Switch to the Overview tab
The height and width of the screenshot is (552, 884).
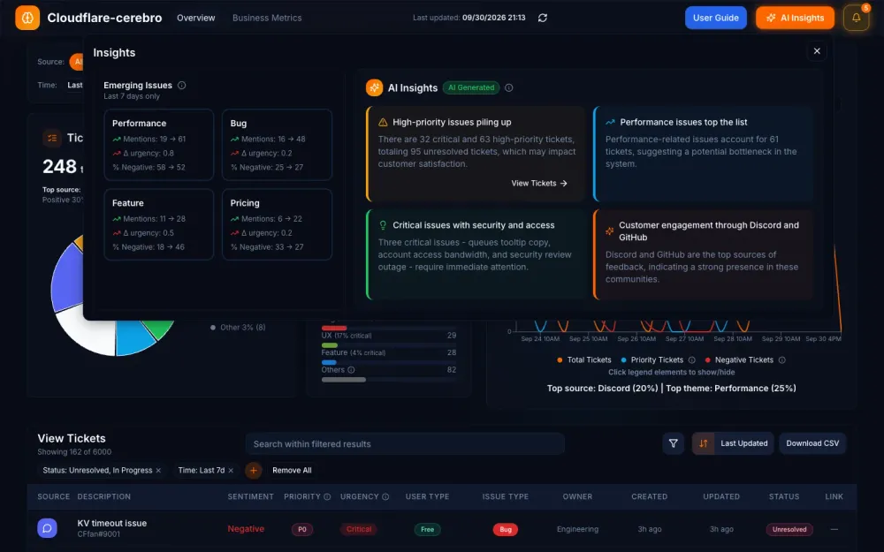(x=195, y=18)
